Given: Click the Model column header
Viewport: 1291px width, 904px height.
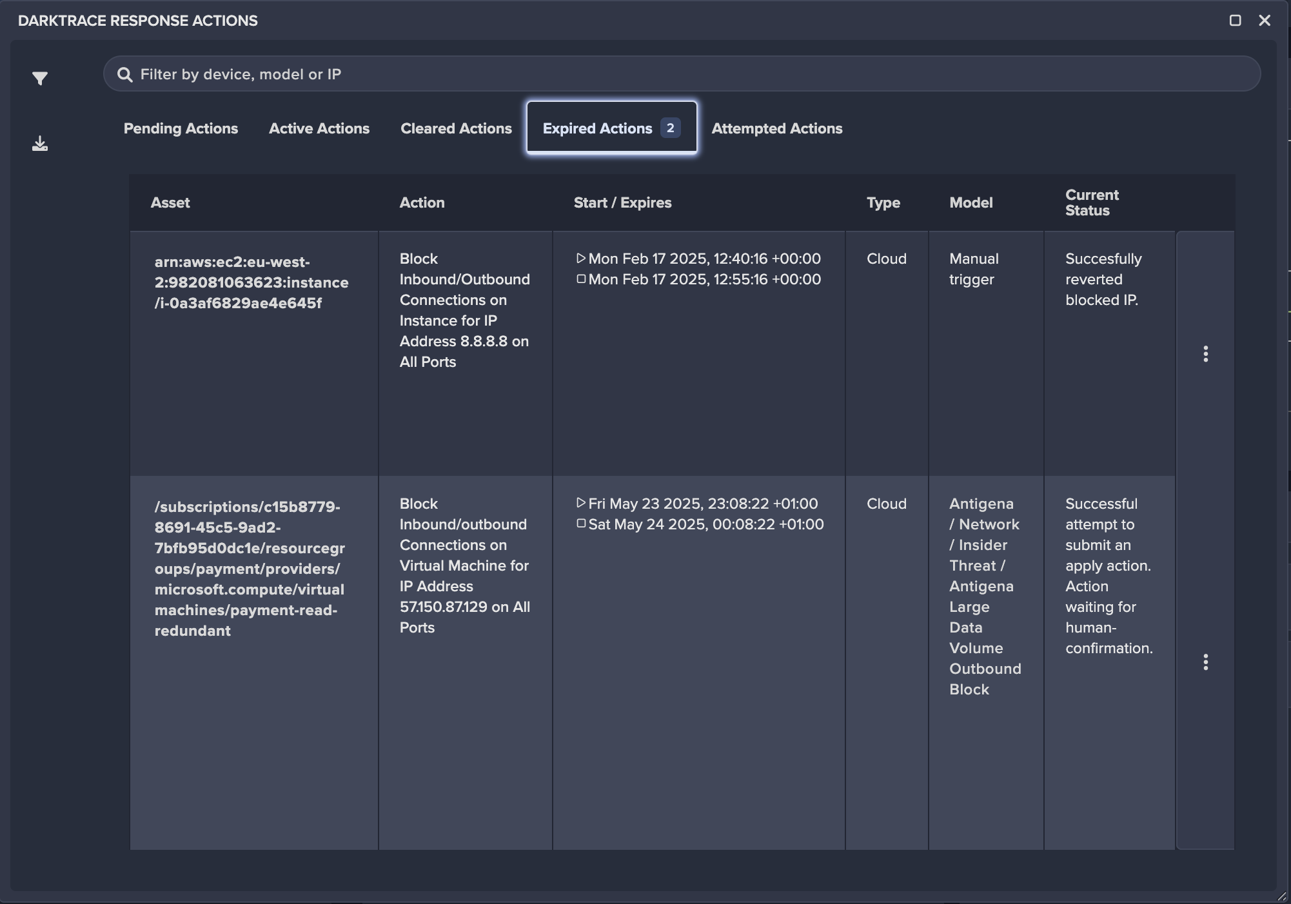Looking at the screenshot, I should [x=971, y=202].
